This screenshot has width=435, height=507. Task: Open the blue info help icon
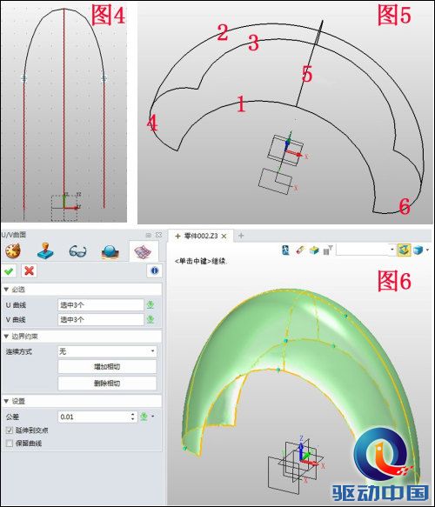tap(154, 271)
